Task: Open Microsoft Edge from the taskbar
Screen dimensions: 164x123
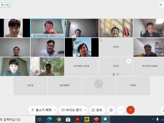Action: click(49, 119)
